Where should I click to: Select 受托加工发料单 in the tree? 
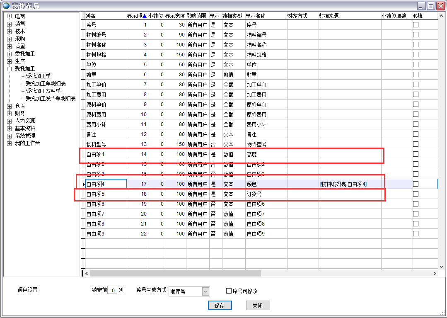pyautogui.click(x=43, y=91)
